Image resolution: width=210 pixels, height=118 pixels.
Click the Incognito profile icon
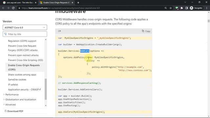[x=196, y=8]
